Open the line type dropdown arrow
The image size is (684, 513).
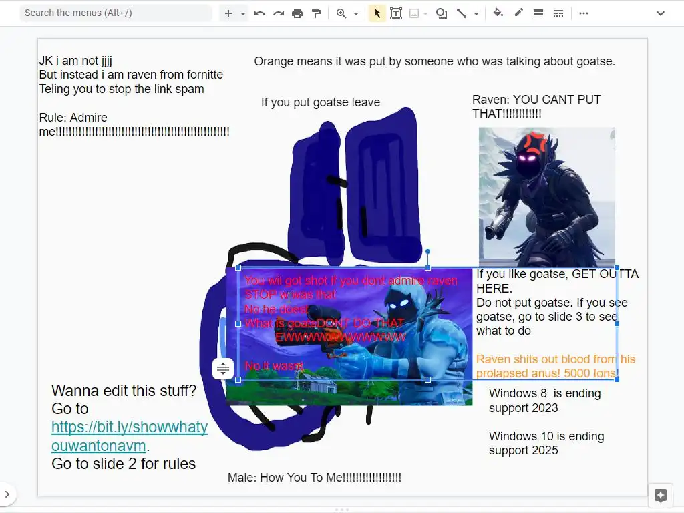[476, 13]
